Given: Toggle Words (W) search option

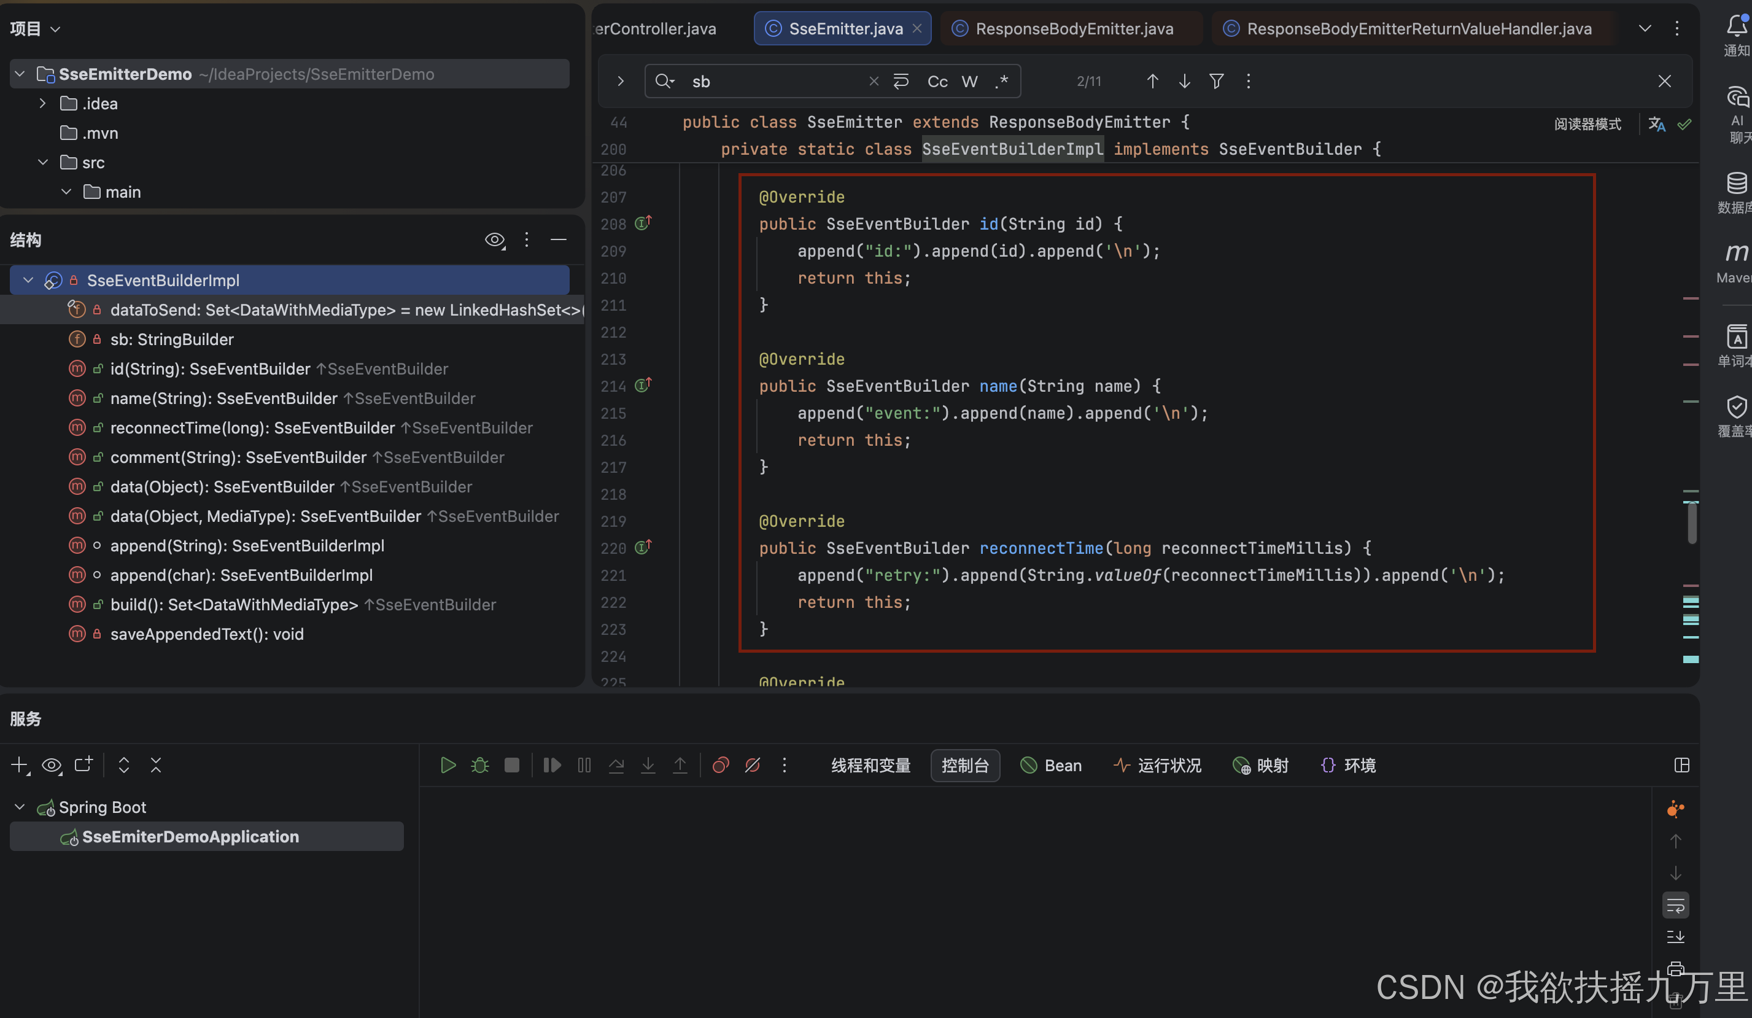Looking at the screenshot, I should pos(969,82).
